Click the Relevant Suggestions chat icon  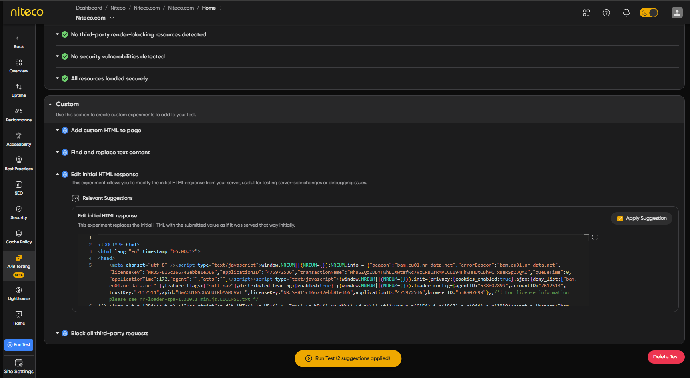coord(75,198)
